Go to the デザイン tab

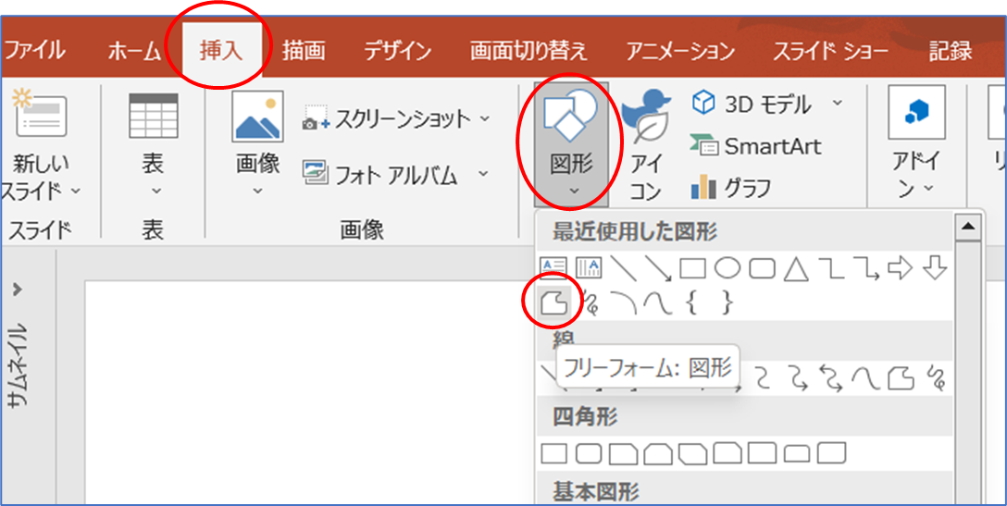click(x=398, y=50)
